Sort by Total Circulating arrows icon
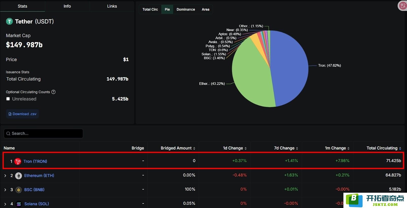 coord(400,148)
